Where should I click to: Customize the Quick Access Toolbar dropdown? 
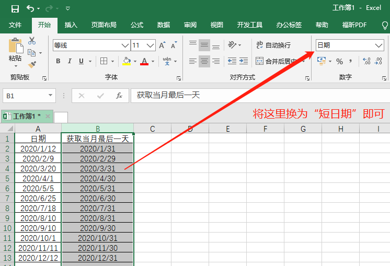click(x=67, y=9)
